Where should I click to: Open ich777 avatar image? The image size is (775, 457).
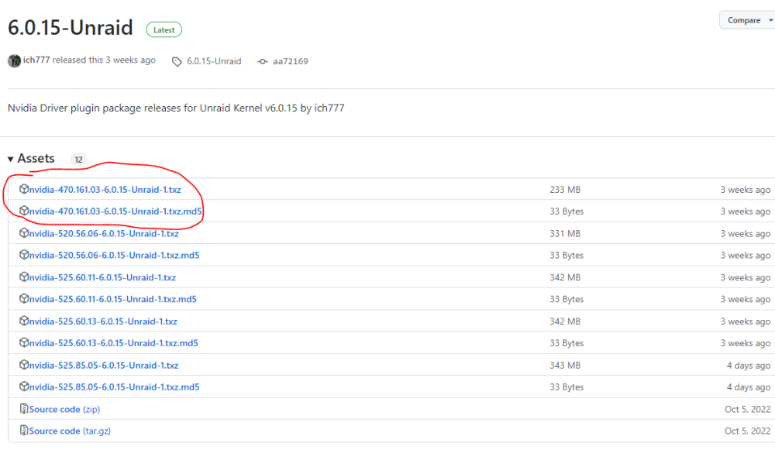click(x=14, y=60)
